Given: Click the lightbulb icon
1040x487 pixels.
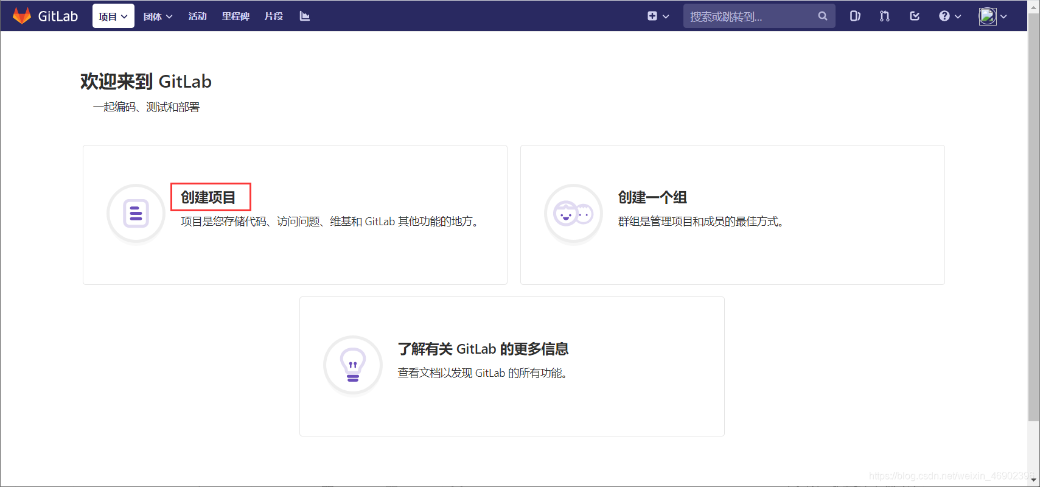Looking at the screenshot, I should point(353,365).
